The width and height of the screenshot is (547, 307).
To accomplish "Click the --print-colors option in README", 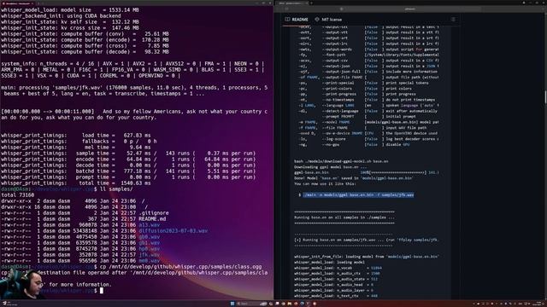I will (x=337, y=89).
